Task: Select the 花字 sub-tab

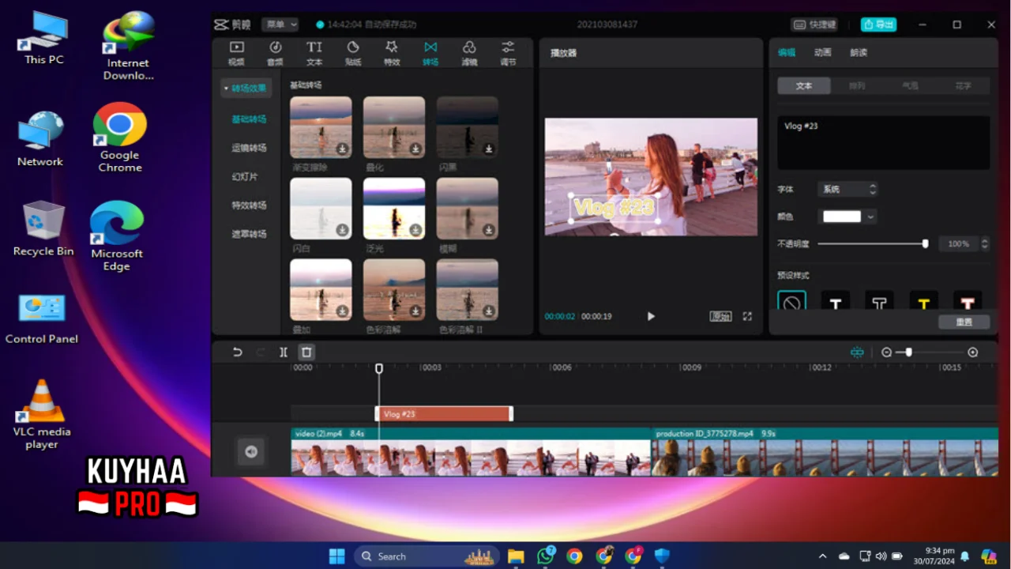Action: pyautogui.click(x=963, y=85)
